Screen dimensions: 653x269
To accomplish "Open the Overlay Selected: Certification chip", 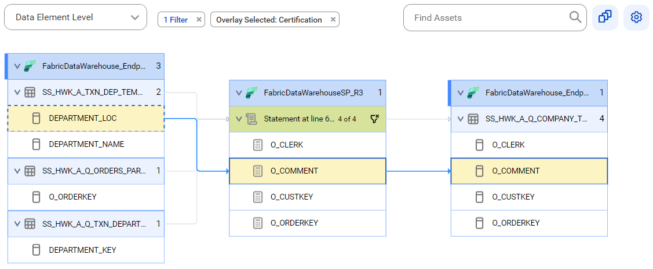I will (269, 20).
